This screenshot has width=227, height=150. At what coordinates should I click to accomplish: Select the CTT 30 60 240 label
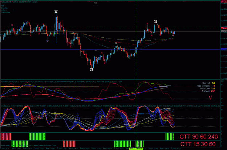tap(199, 137)
